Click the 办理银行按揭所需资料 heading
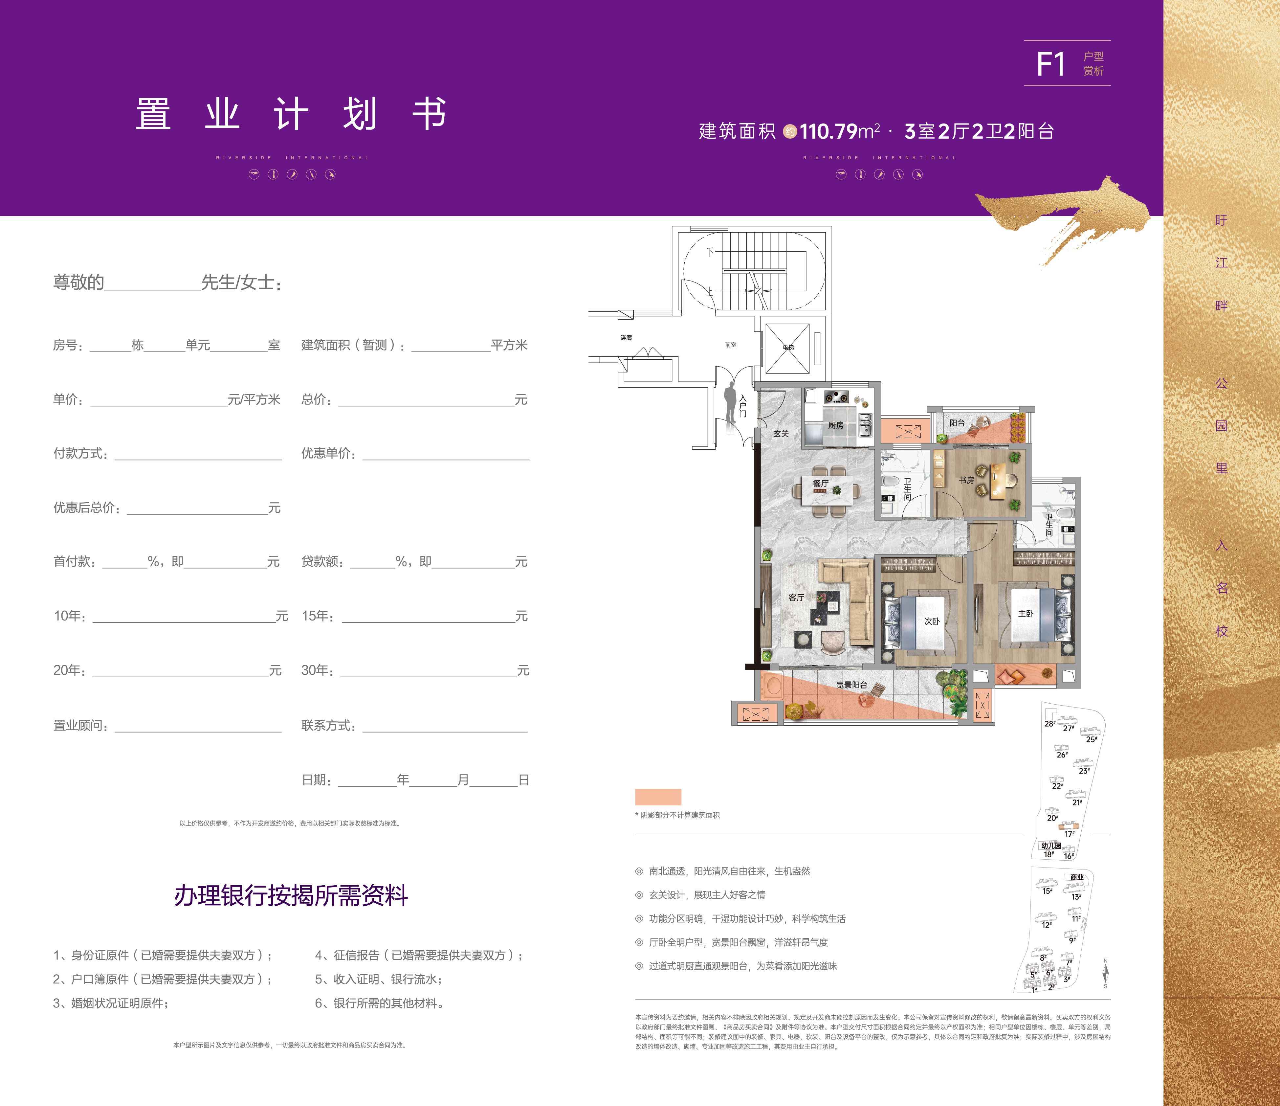 coord(291,895)
